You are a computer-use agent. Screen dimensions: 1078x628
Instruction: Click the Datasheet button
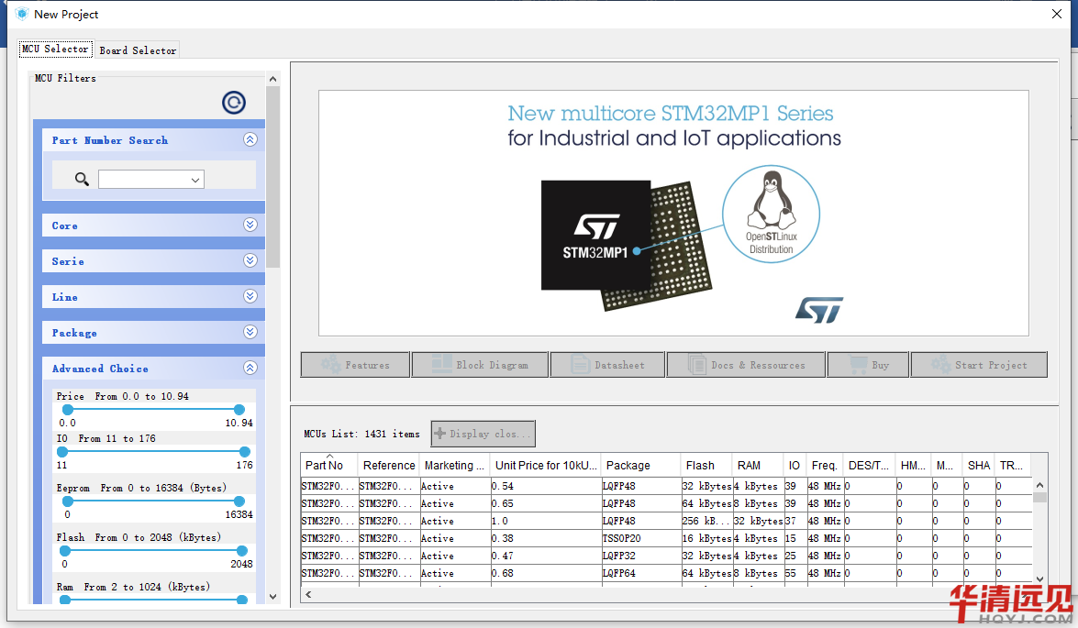point(607,365)
